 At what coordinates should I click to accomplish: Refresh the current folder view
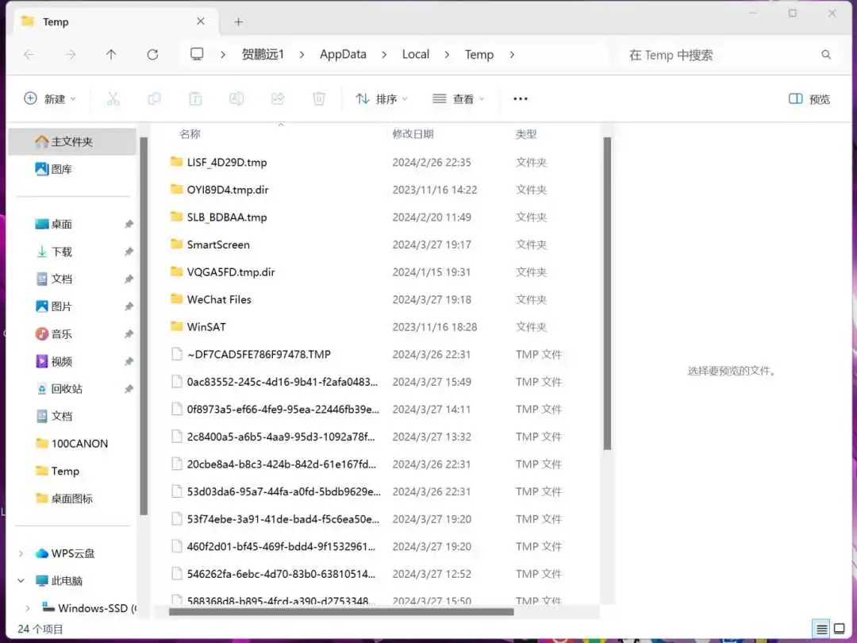[x=152, y=55]
